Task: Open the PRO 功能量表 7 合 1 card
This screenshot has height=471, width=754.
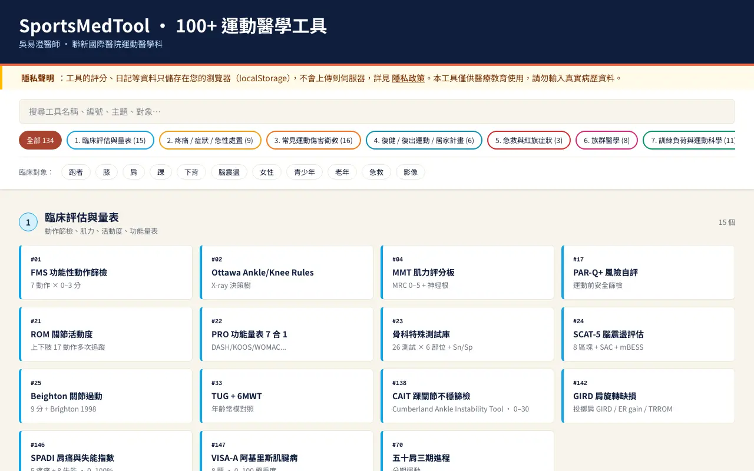Action: [287, 334]
